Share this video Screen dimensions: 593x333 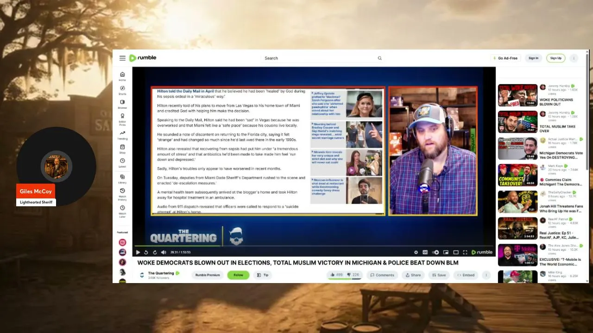[413, 275]
